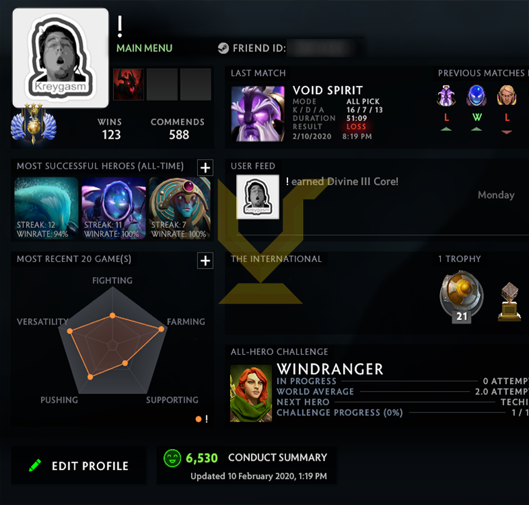
Task: Click the Void Spirit last match portrait
Action: [x=258, y=114]
